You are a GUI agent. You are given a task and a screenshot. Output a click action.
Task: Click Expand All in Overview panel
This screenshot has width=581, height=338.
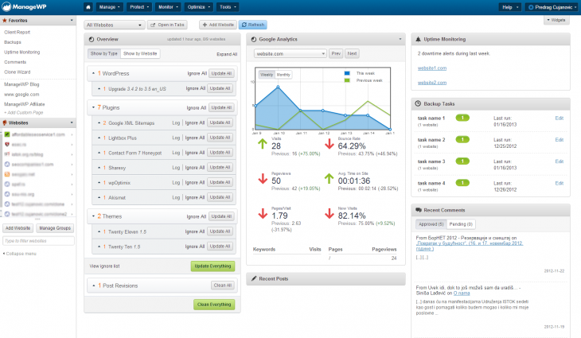coord(227,54)
